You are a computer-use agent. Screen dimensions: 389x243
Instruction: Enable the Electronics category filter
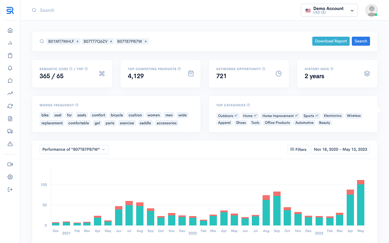click(332, 116)
